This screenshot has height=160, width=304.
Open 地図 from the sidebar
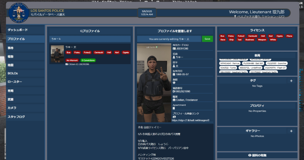(25, 65)
